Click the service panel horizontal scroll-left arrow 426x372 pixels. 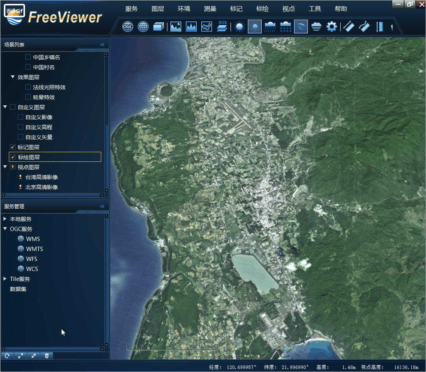point(3,349)
